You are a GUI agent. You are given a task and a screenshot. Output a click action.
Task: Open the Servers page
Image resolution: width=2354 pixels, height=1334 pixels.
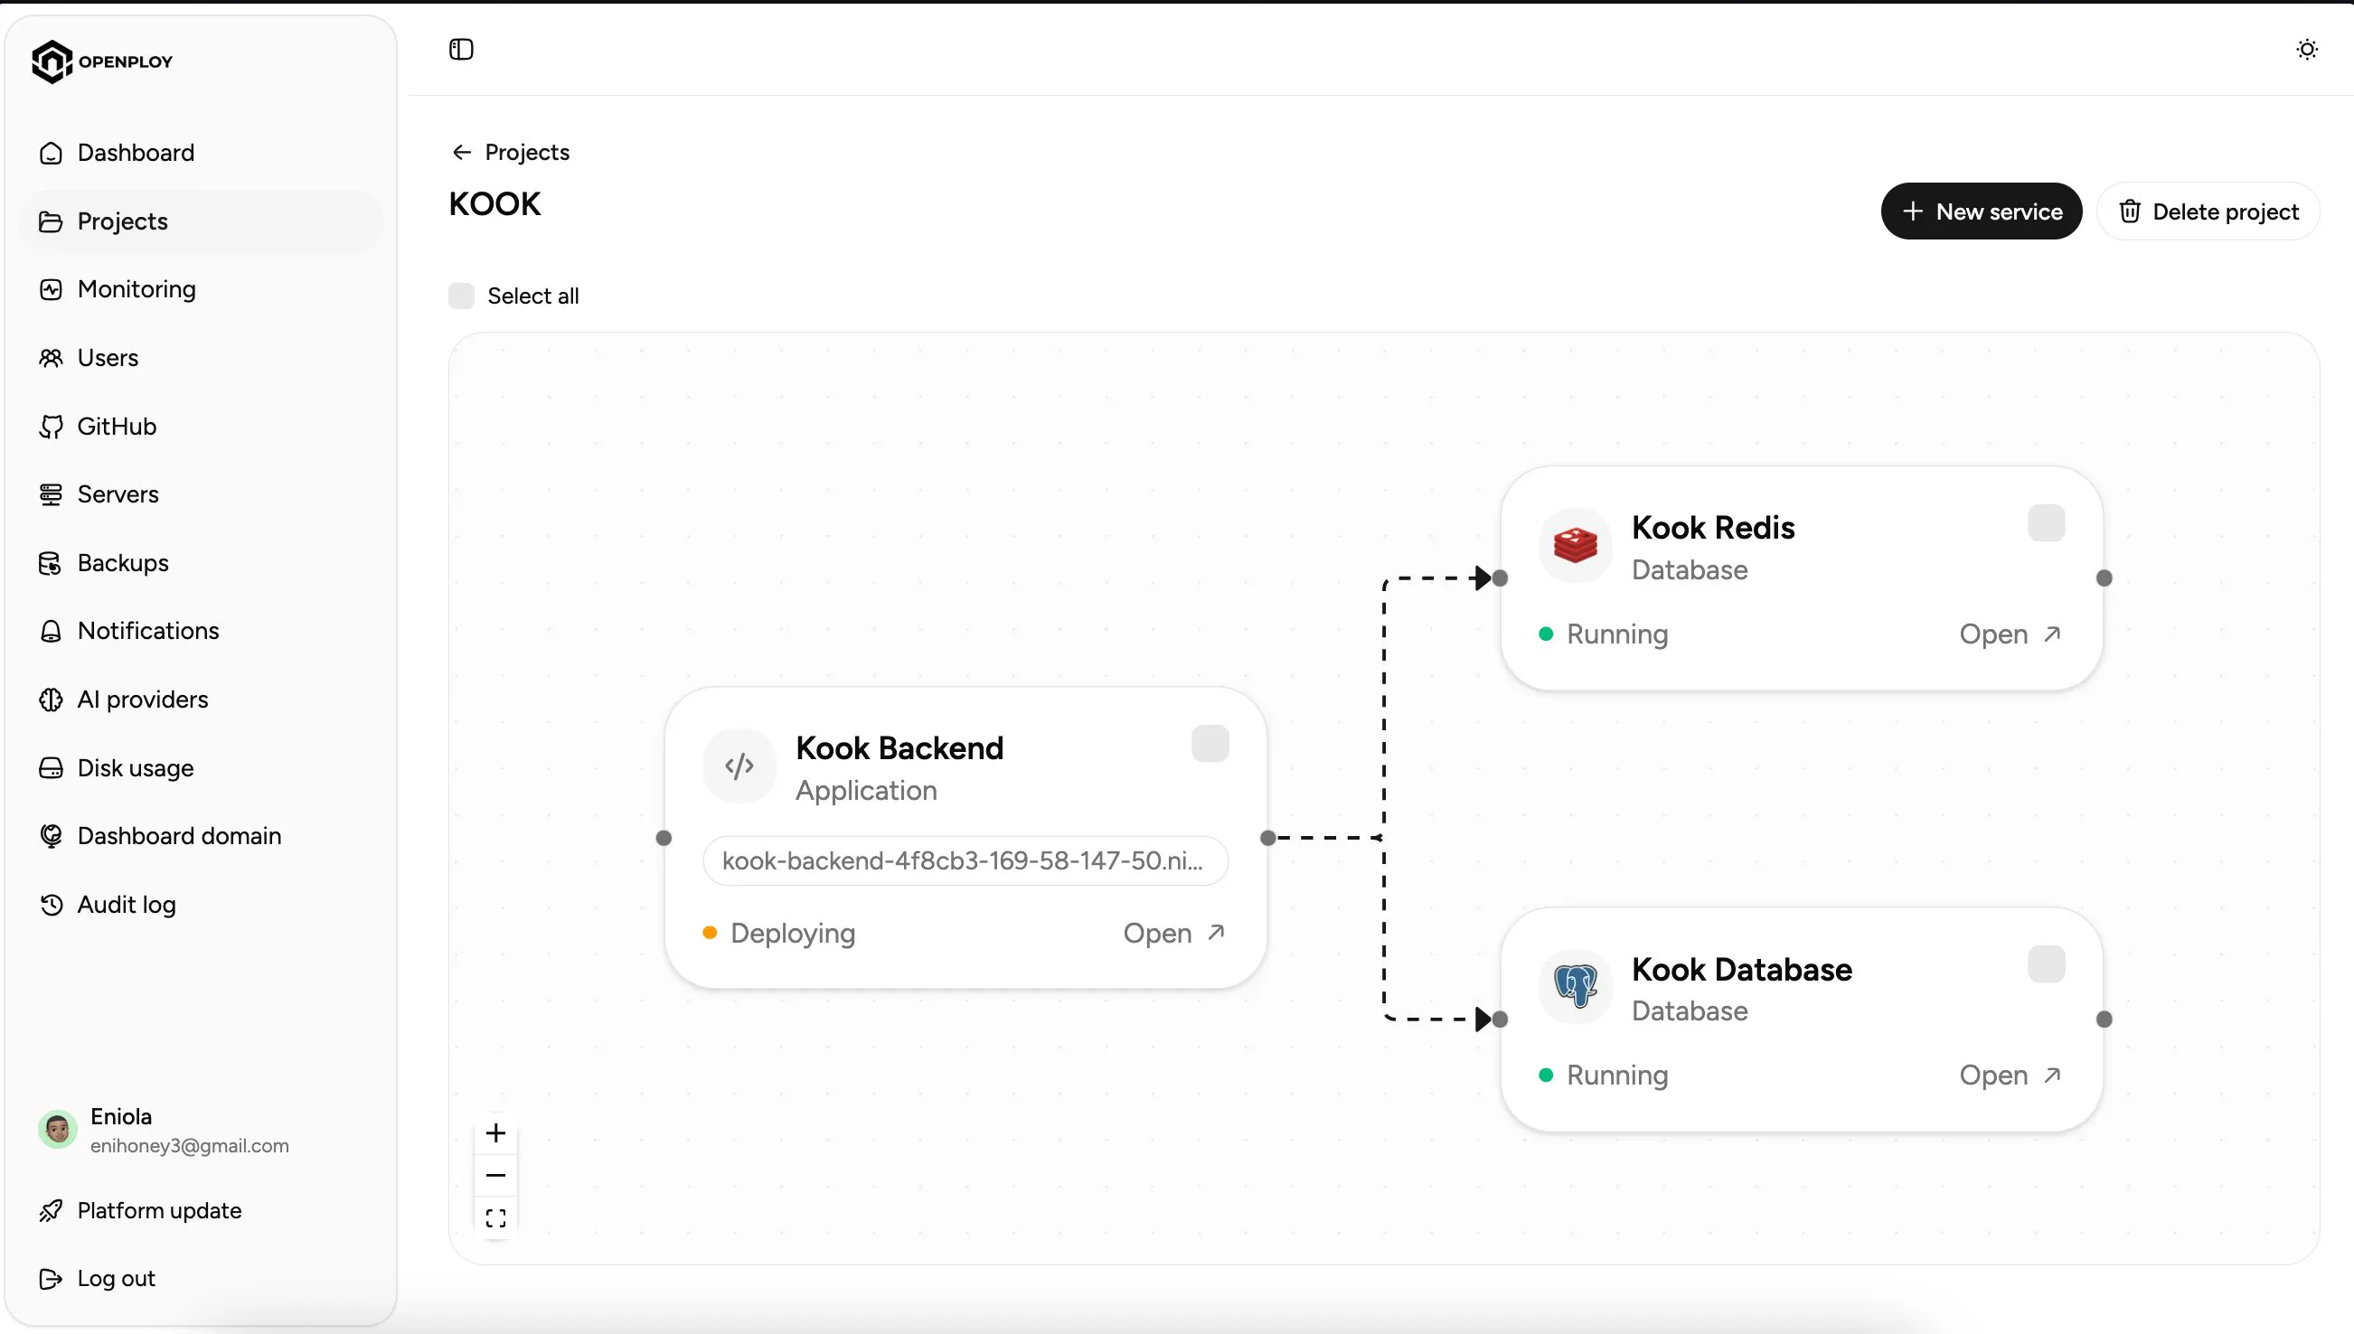(x=201, y=494)
